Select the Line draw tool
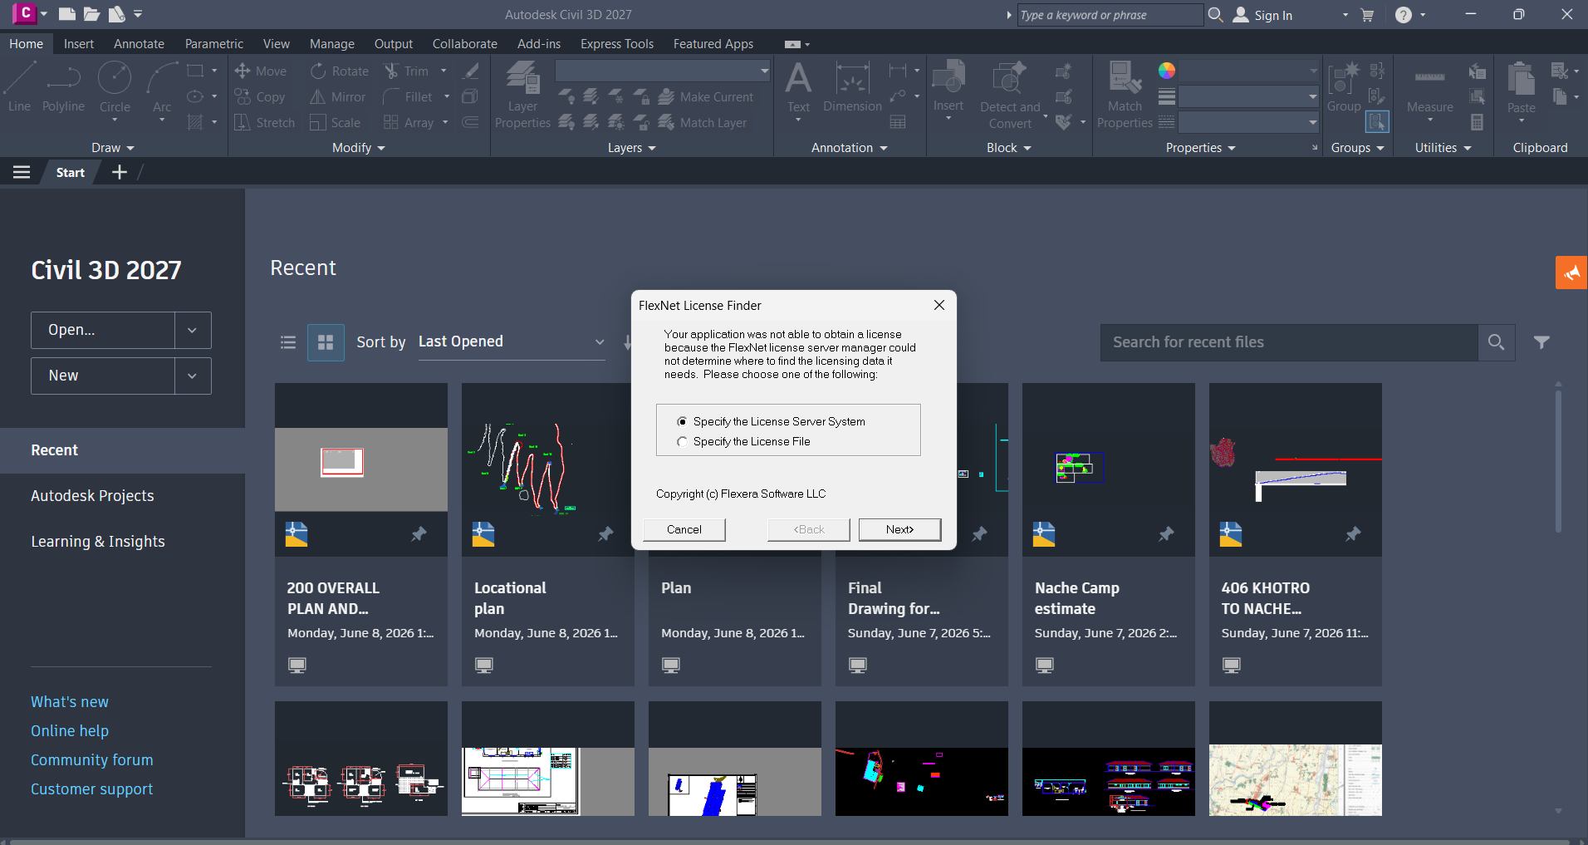The width and height of the screenshot is (1588, 845). coord(19,87)
